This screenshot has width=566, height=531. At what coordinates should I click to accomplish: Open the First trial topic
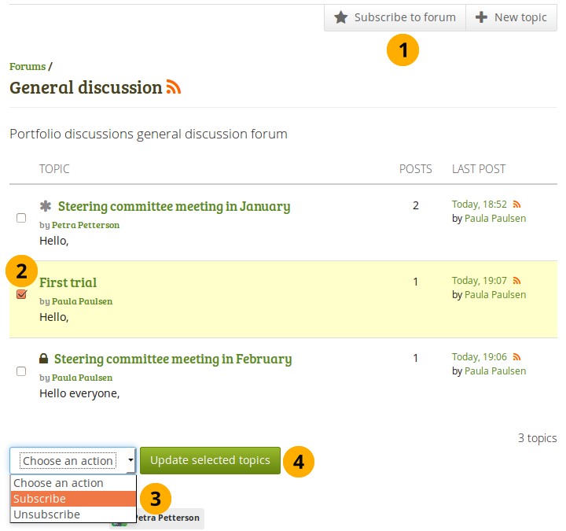pos(68,282)
